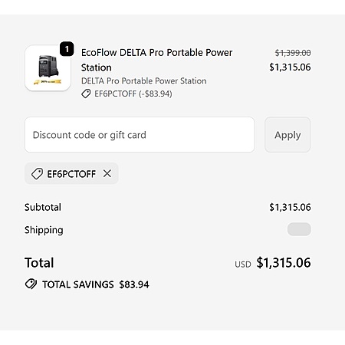
Task: Focus the Discount code or gift card field
Action: (x=140, y=135)
